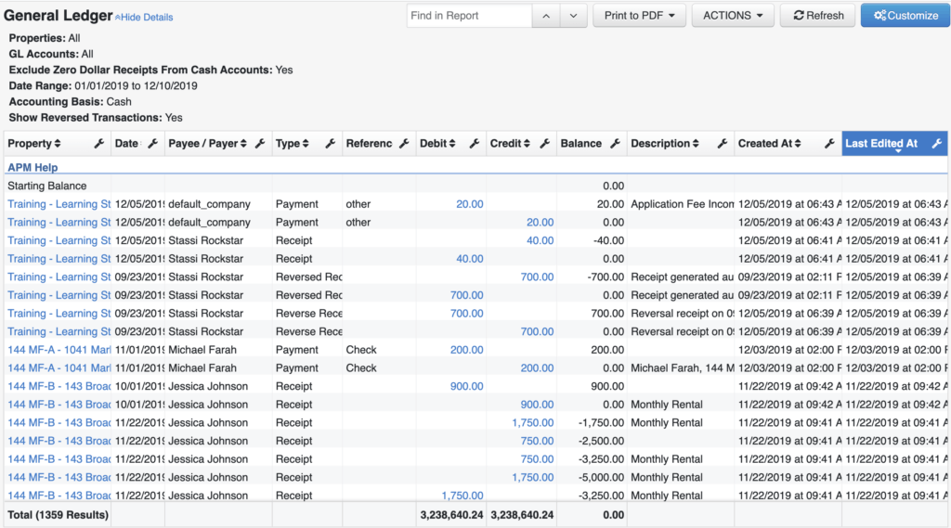Viewport: 951px width, 528px height.
Task: Sort by Type column header
Action: tap(293, 144)
